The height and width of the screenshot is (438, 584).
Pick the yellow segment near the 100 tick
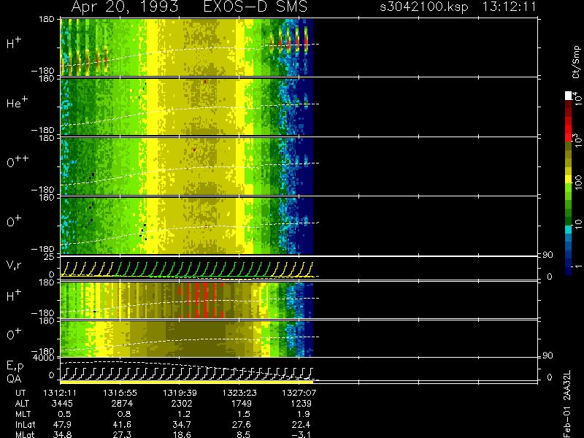[x=569, y=180]
